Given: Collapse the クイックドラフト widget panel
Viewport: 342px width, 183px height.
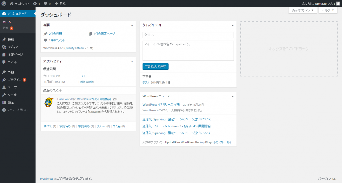Looking at the screenshot, I should click(x=232, y=25).
